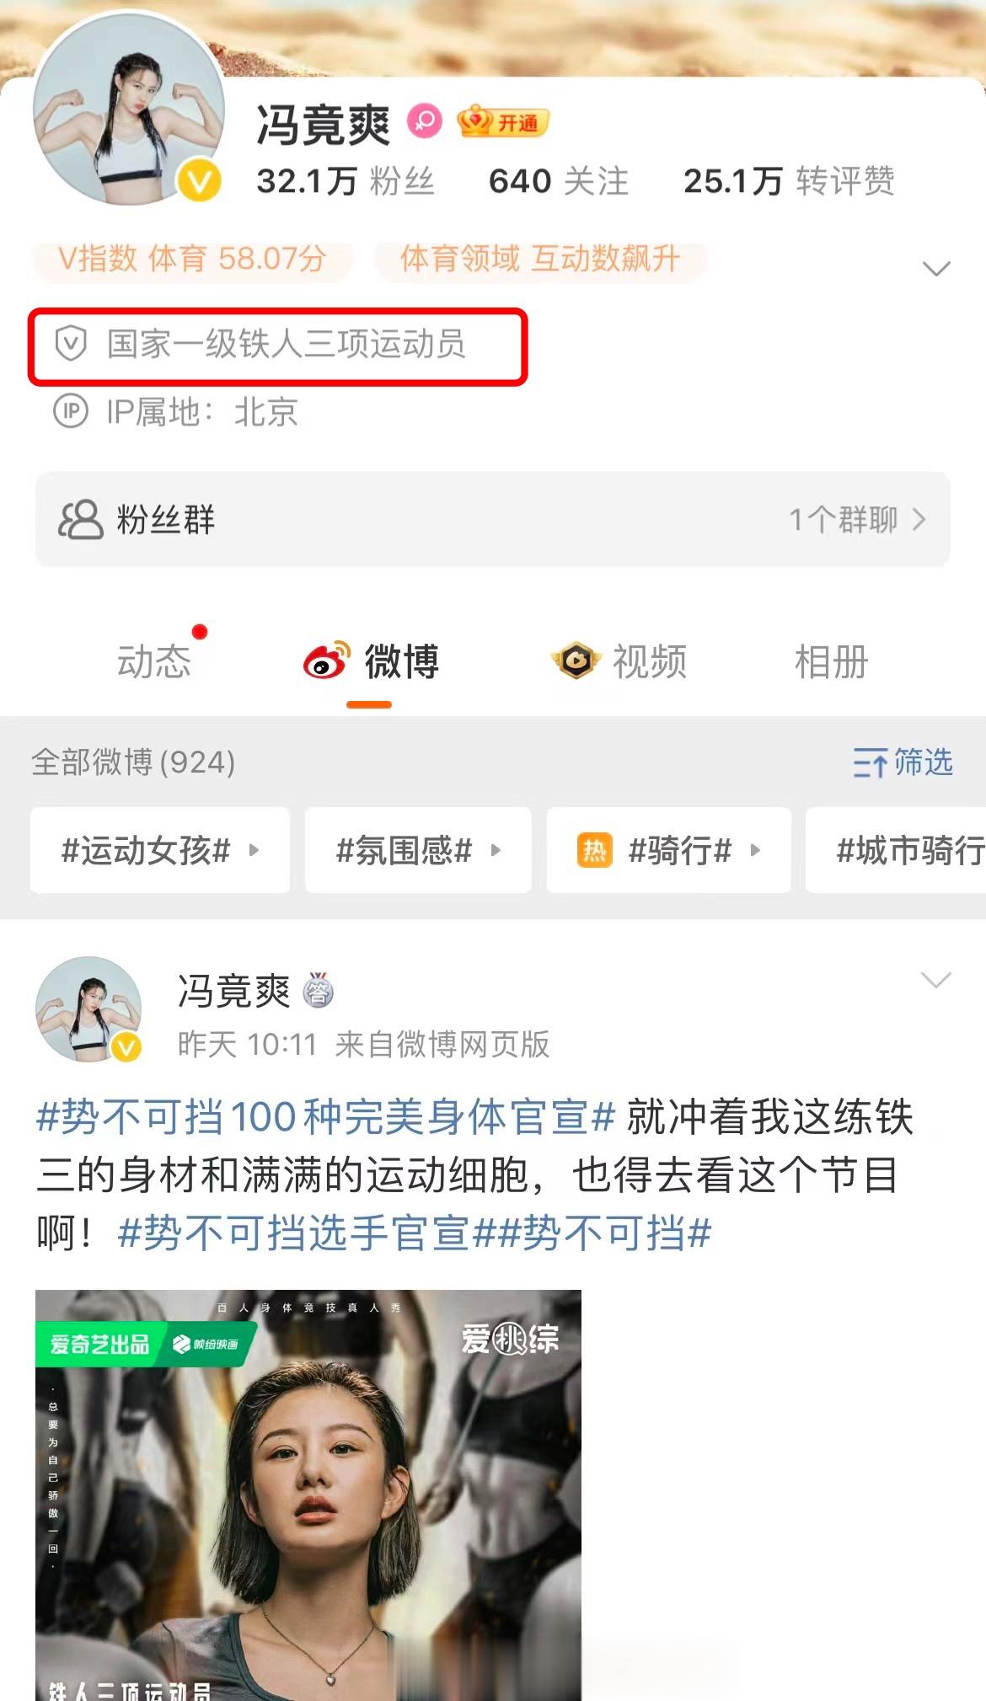View the 32.1万 粉丝 followers list
The width and height of the screenshot is (986, 1701).
click(345, 181)
